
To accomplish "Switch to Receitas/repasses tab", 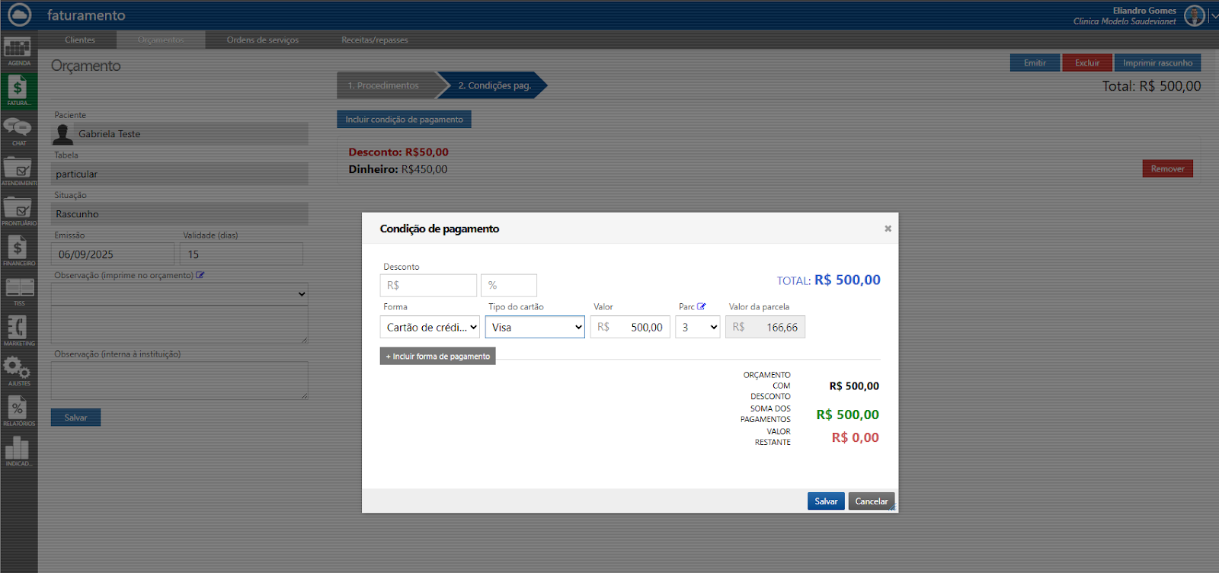I will tap(375, 40).
